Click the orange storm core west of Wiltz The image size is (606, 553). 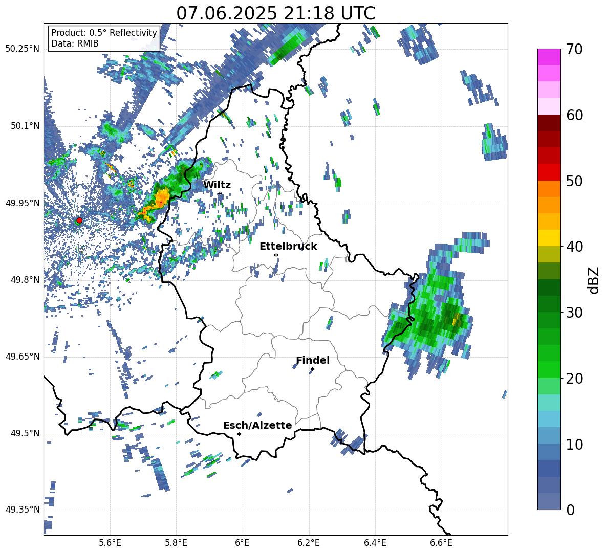coord(162,197)
